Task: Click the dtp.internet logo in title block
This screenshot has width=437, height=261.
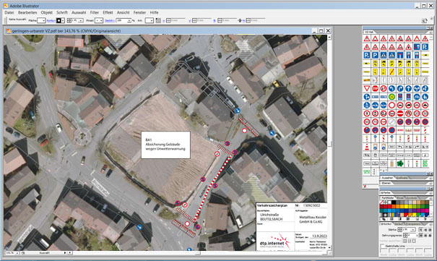Action: (274, 242)
